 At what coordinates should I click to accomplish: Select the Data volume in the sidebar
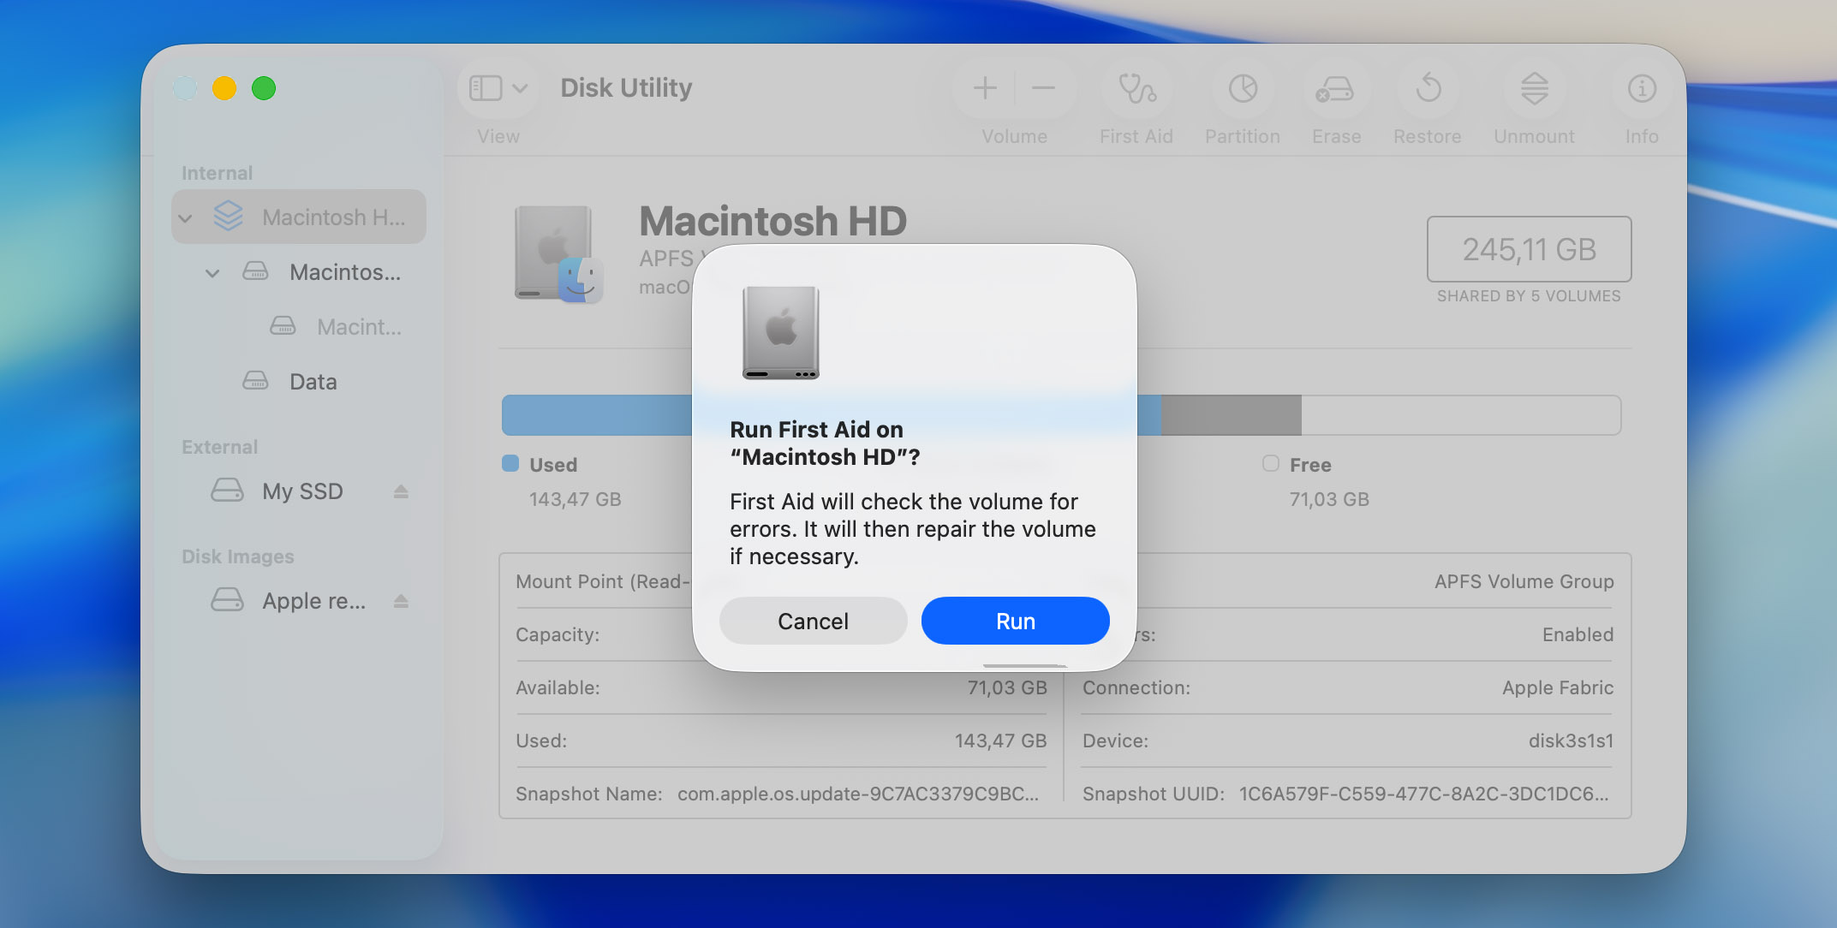313,382
